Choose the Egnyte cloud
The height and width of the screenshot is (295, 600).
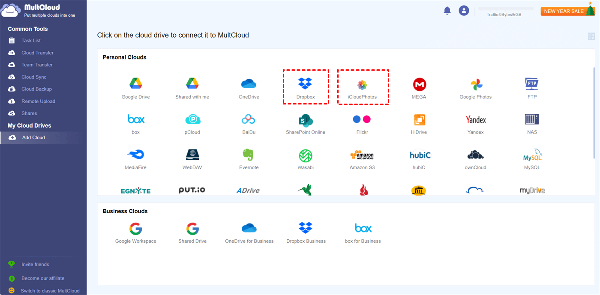tap(135, 191)
